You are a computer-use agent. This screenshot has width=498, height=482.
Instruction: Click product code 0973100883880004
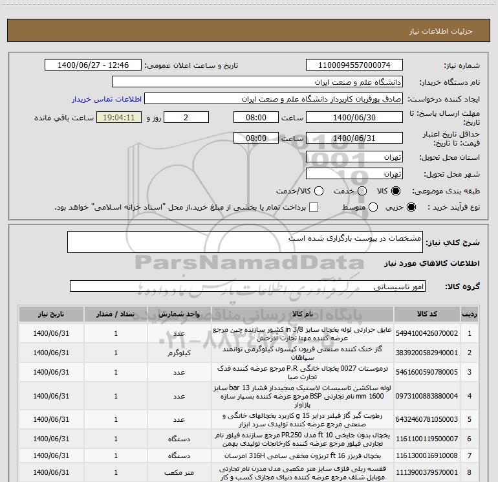pos(427,396)
